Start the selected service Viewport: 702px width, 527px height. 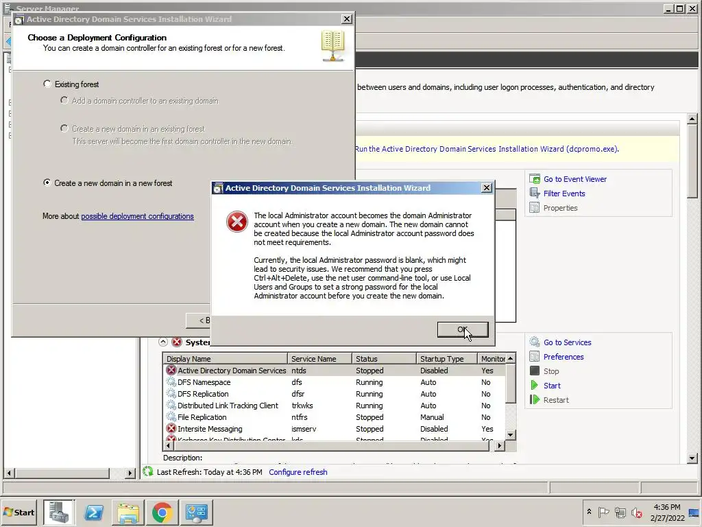coord(552,386)
